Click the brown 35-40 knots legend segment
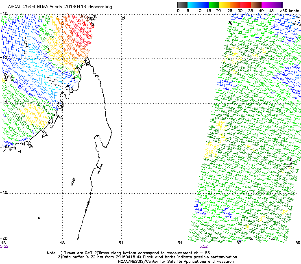This screenshot has height=264, width=301. coord(256,5)
